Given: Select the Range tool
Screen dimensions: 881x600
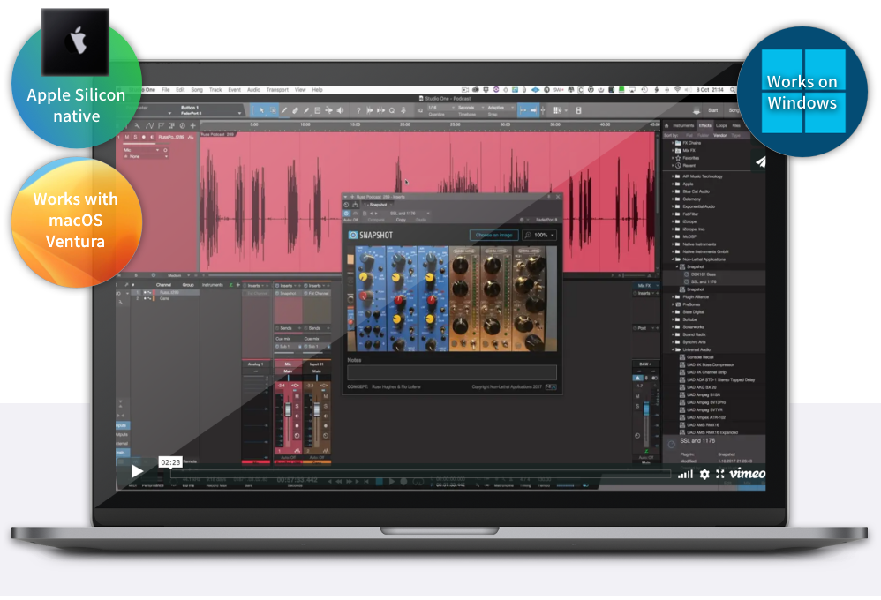Looking at the screenshot, I should (273, 110).
